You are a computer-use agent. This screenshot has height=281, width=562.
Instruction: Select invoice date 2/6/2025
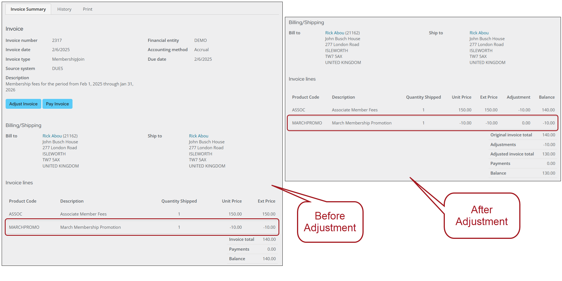point(61,49)
